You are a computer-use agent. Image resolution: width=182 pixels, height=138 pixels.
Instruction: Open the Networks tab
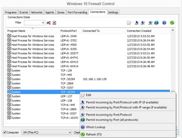tap(37, 12)
